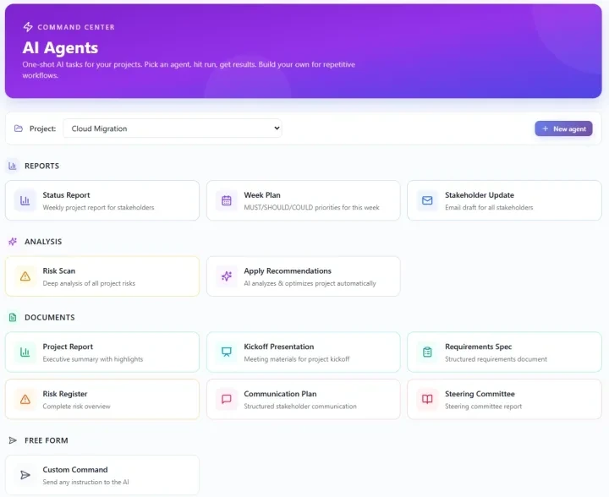Click the Communication Plan chat bubble icon

coord(227,399)
